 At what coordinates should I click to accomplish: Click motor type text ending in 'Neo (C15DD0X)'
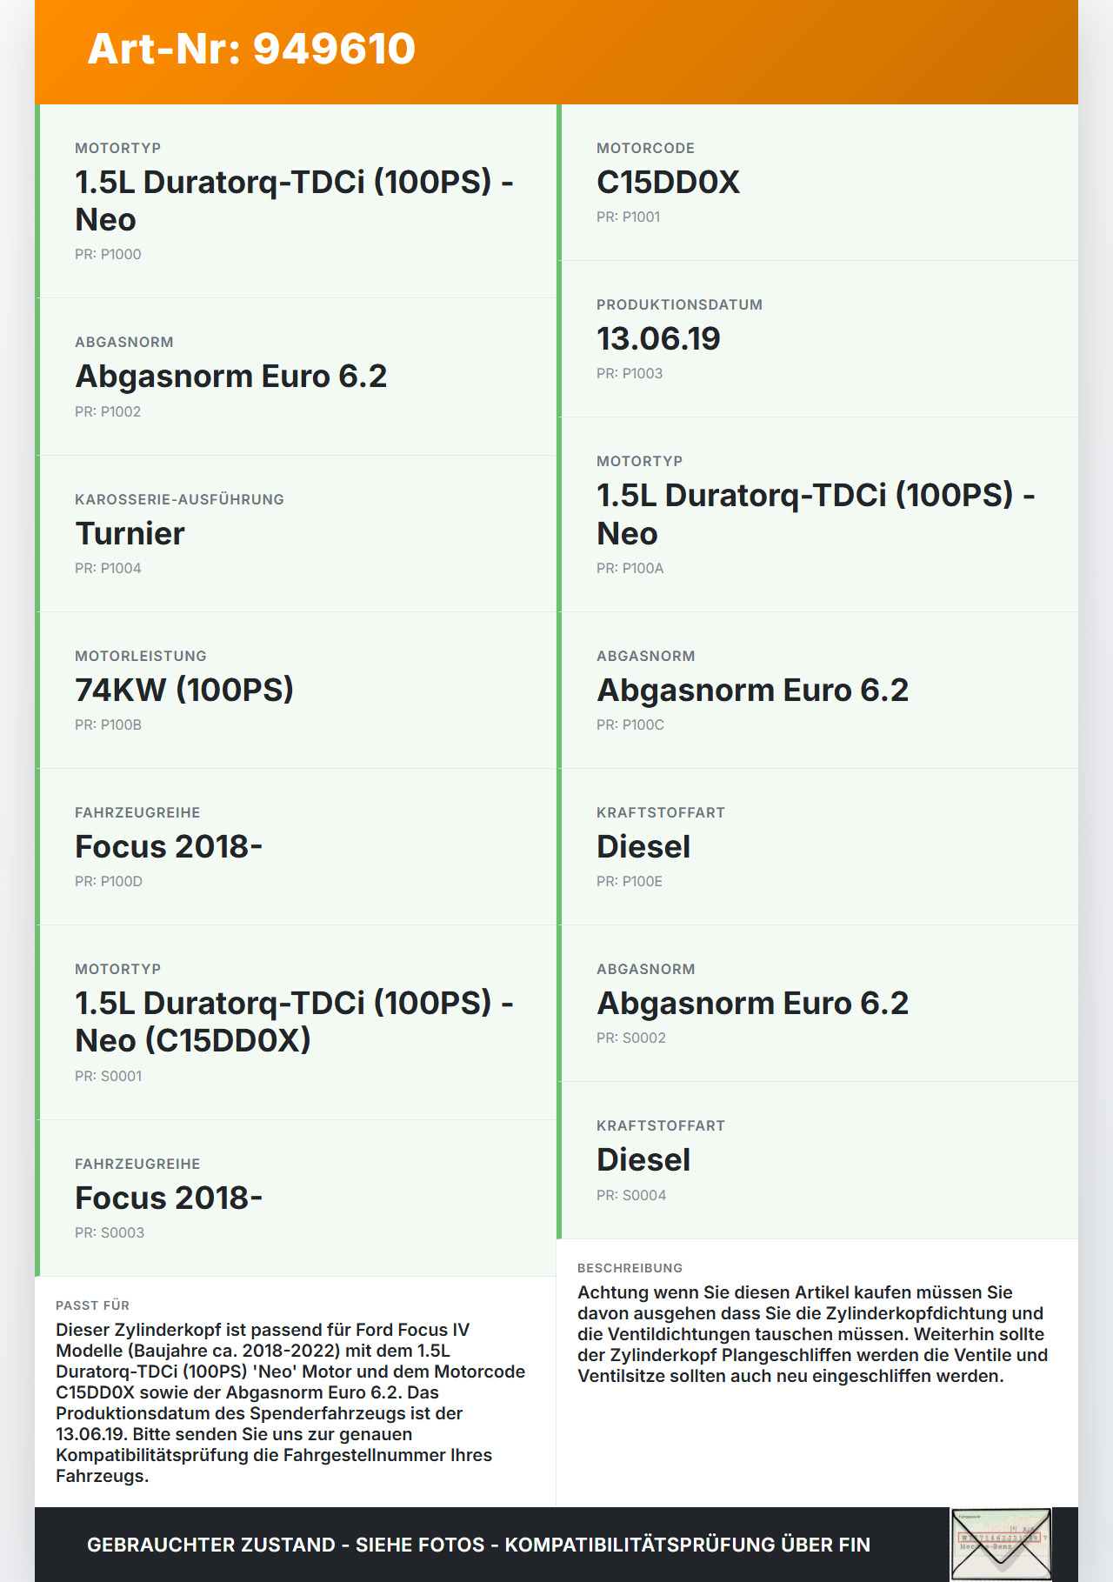[x=294, y=1022]
